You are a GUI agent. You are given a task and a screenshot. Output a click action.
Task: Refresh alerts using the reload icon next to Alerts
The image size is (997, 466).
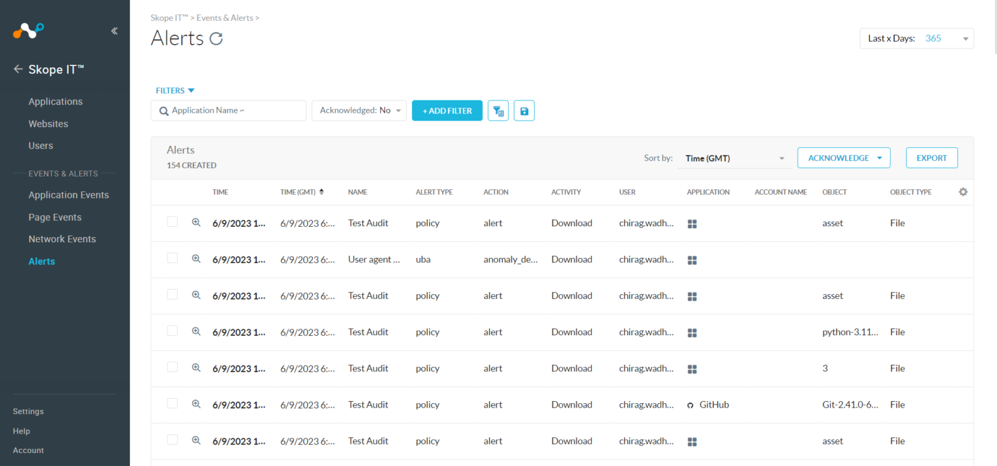tap(215, 38)
